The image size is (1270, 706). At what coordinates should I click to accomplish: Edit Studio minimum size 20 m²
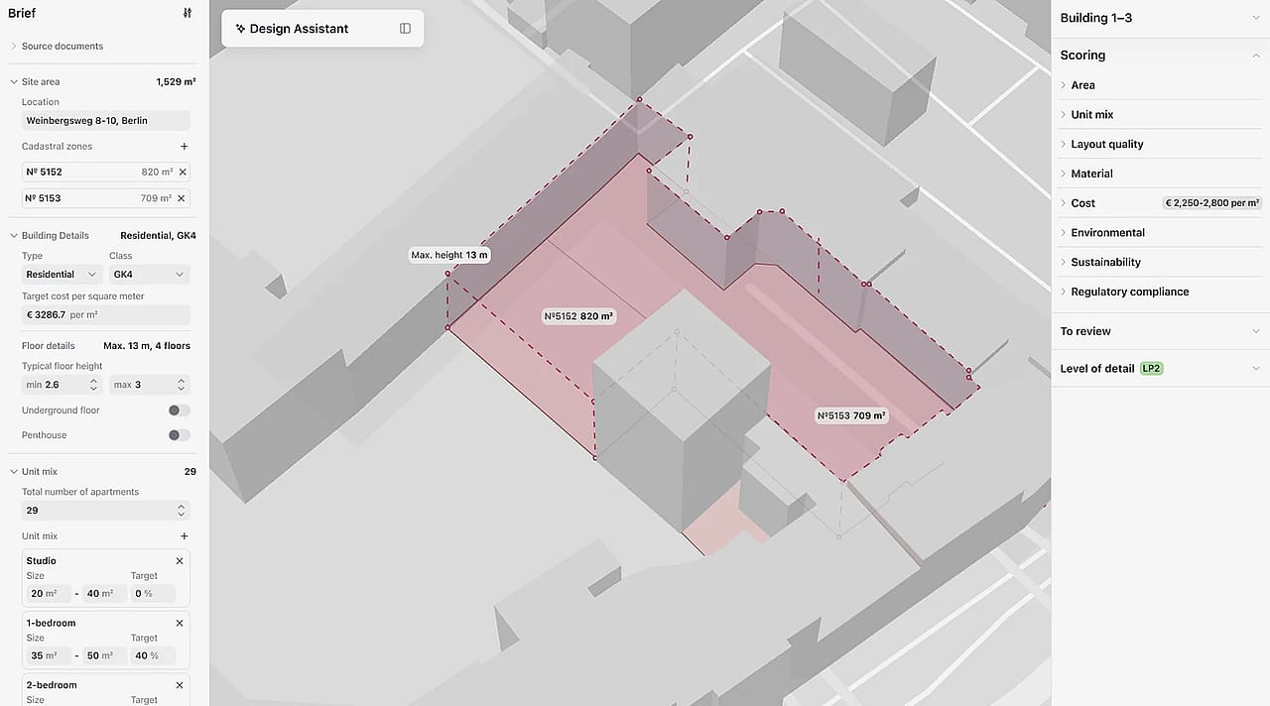coord(48,594)
